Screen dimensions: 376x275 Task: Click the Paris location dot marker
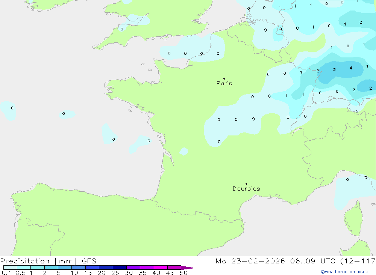pos(224,78)
